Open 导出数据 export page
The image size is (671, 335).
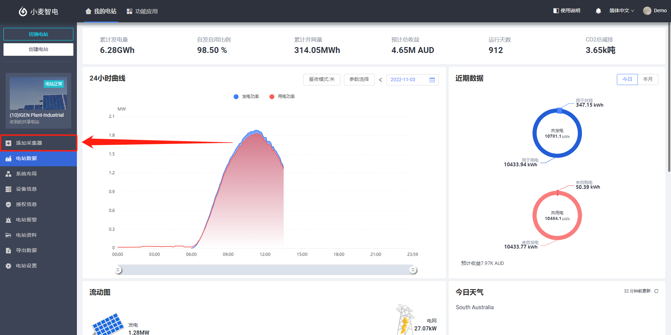click(x=26, y=250)
